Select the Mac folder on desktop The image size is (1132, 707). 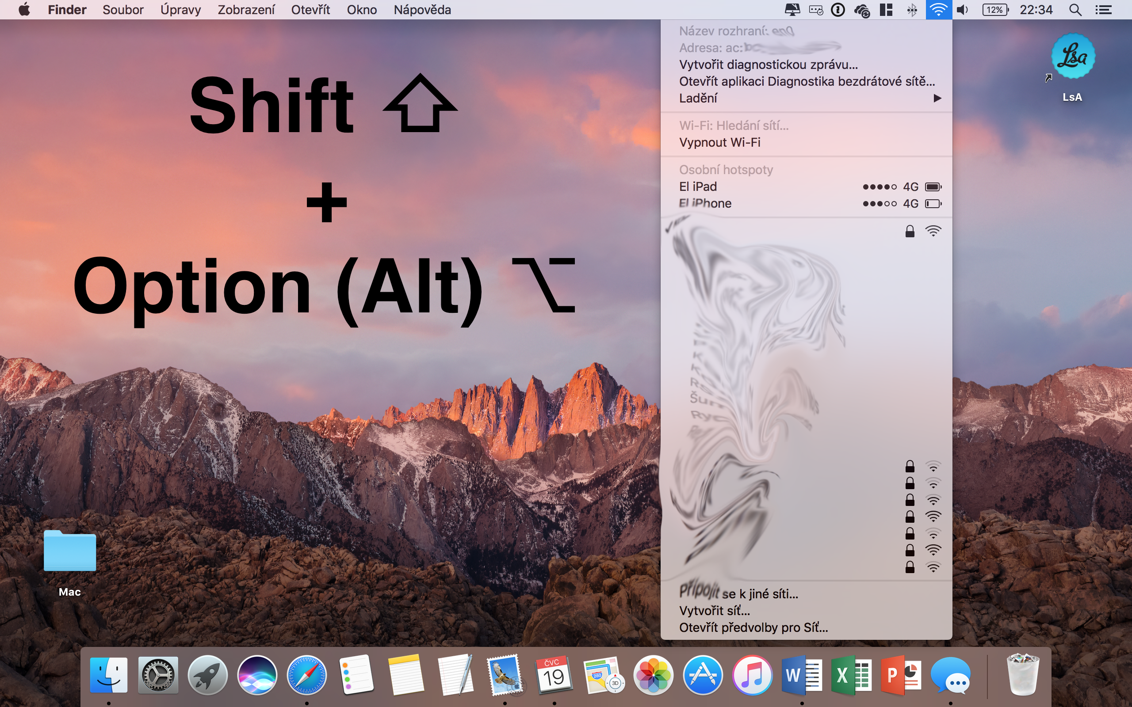click(70, 552)
